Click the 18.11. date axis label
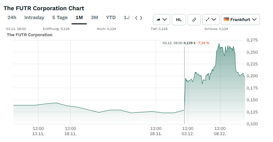The width and height of the screenshot is (273, 142). point(70,134)
